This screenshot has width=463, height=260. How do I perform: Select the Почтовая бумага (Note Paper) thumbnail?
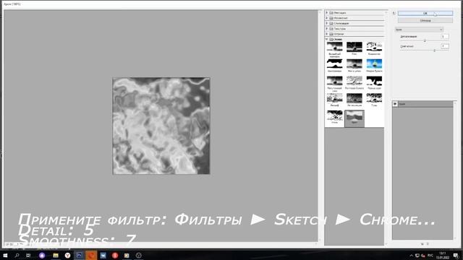pos(354,82)
